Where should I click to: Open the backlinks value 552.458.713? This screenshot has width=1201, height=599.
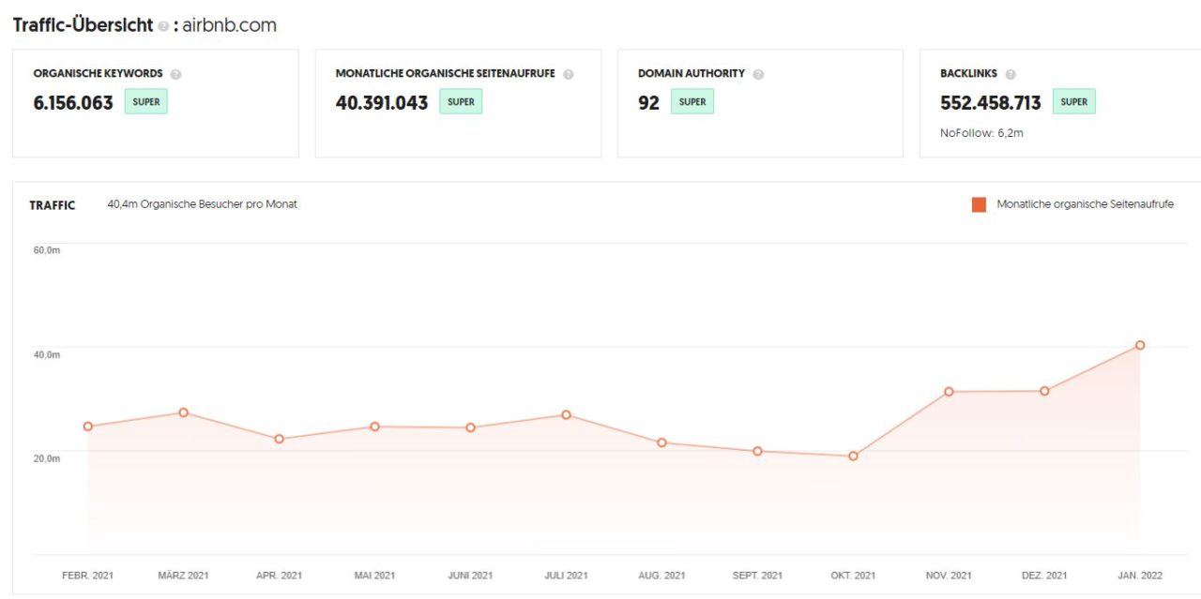[990, 103]
